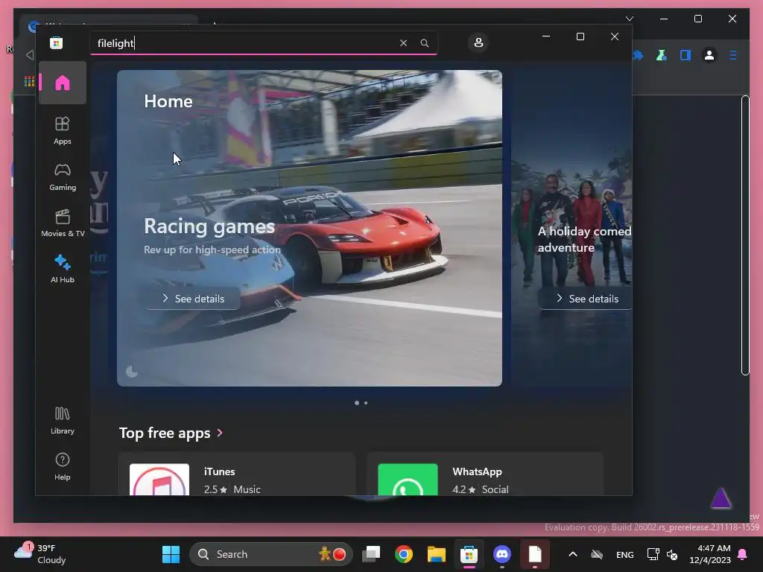
Task: Open Movies & TV section
Action: pos(63,223)
